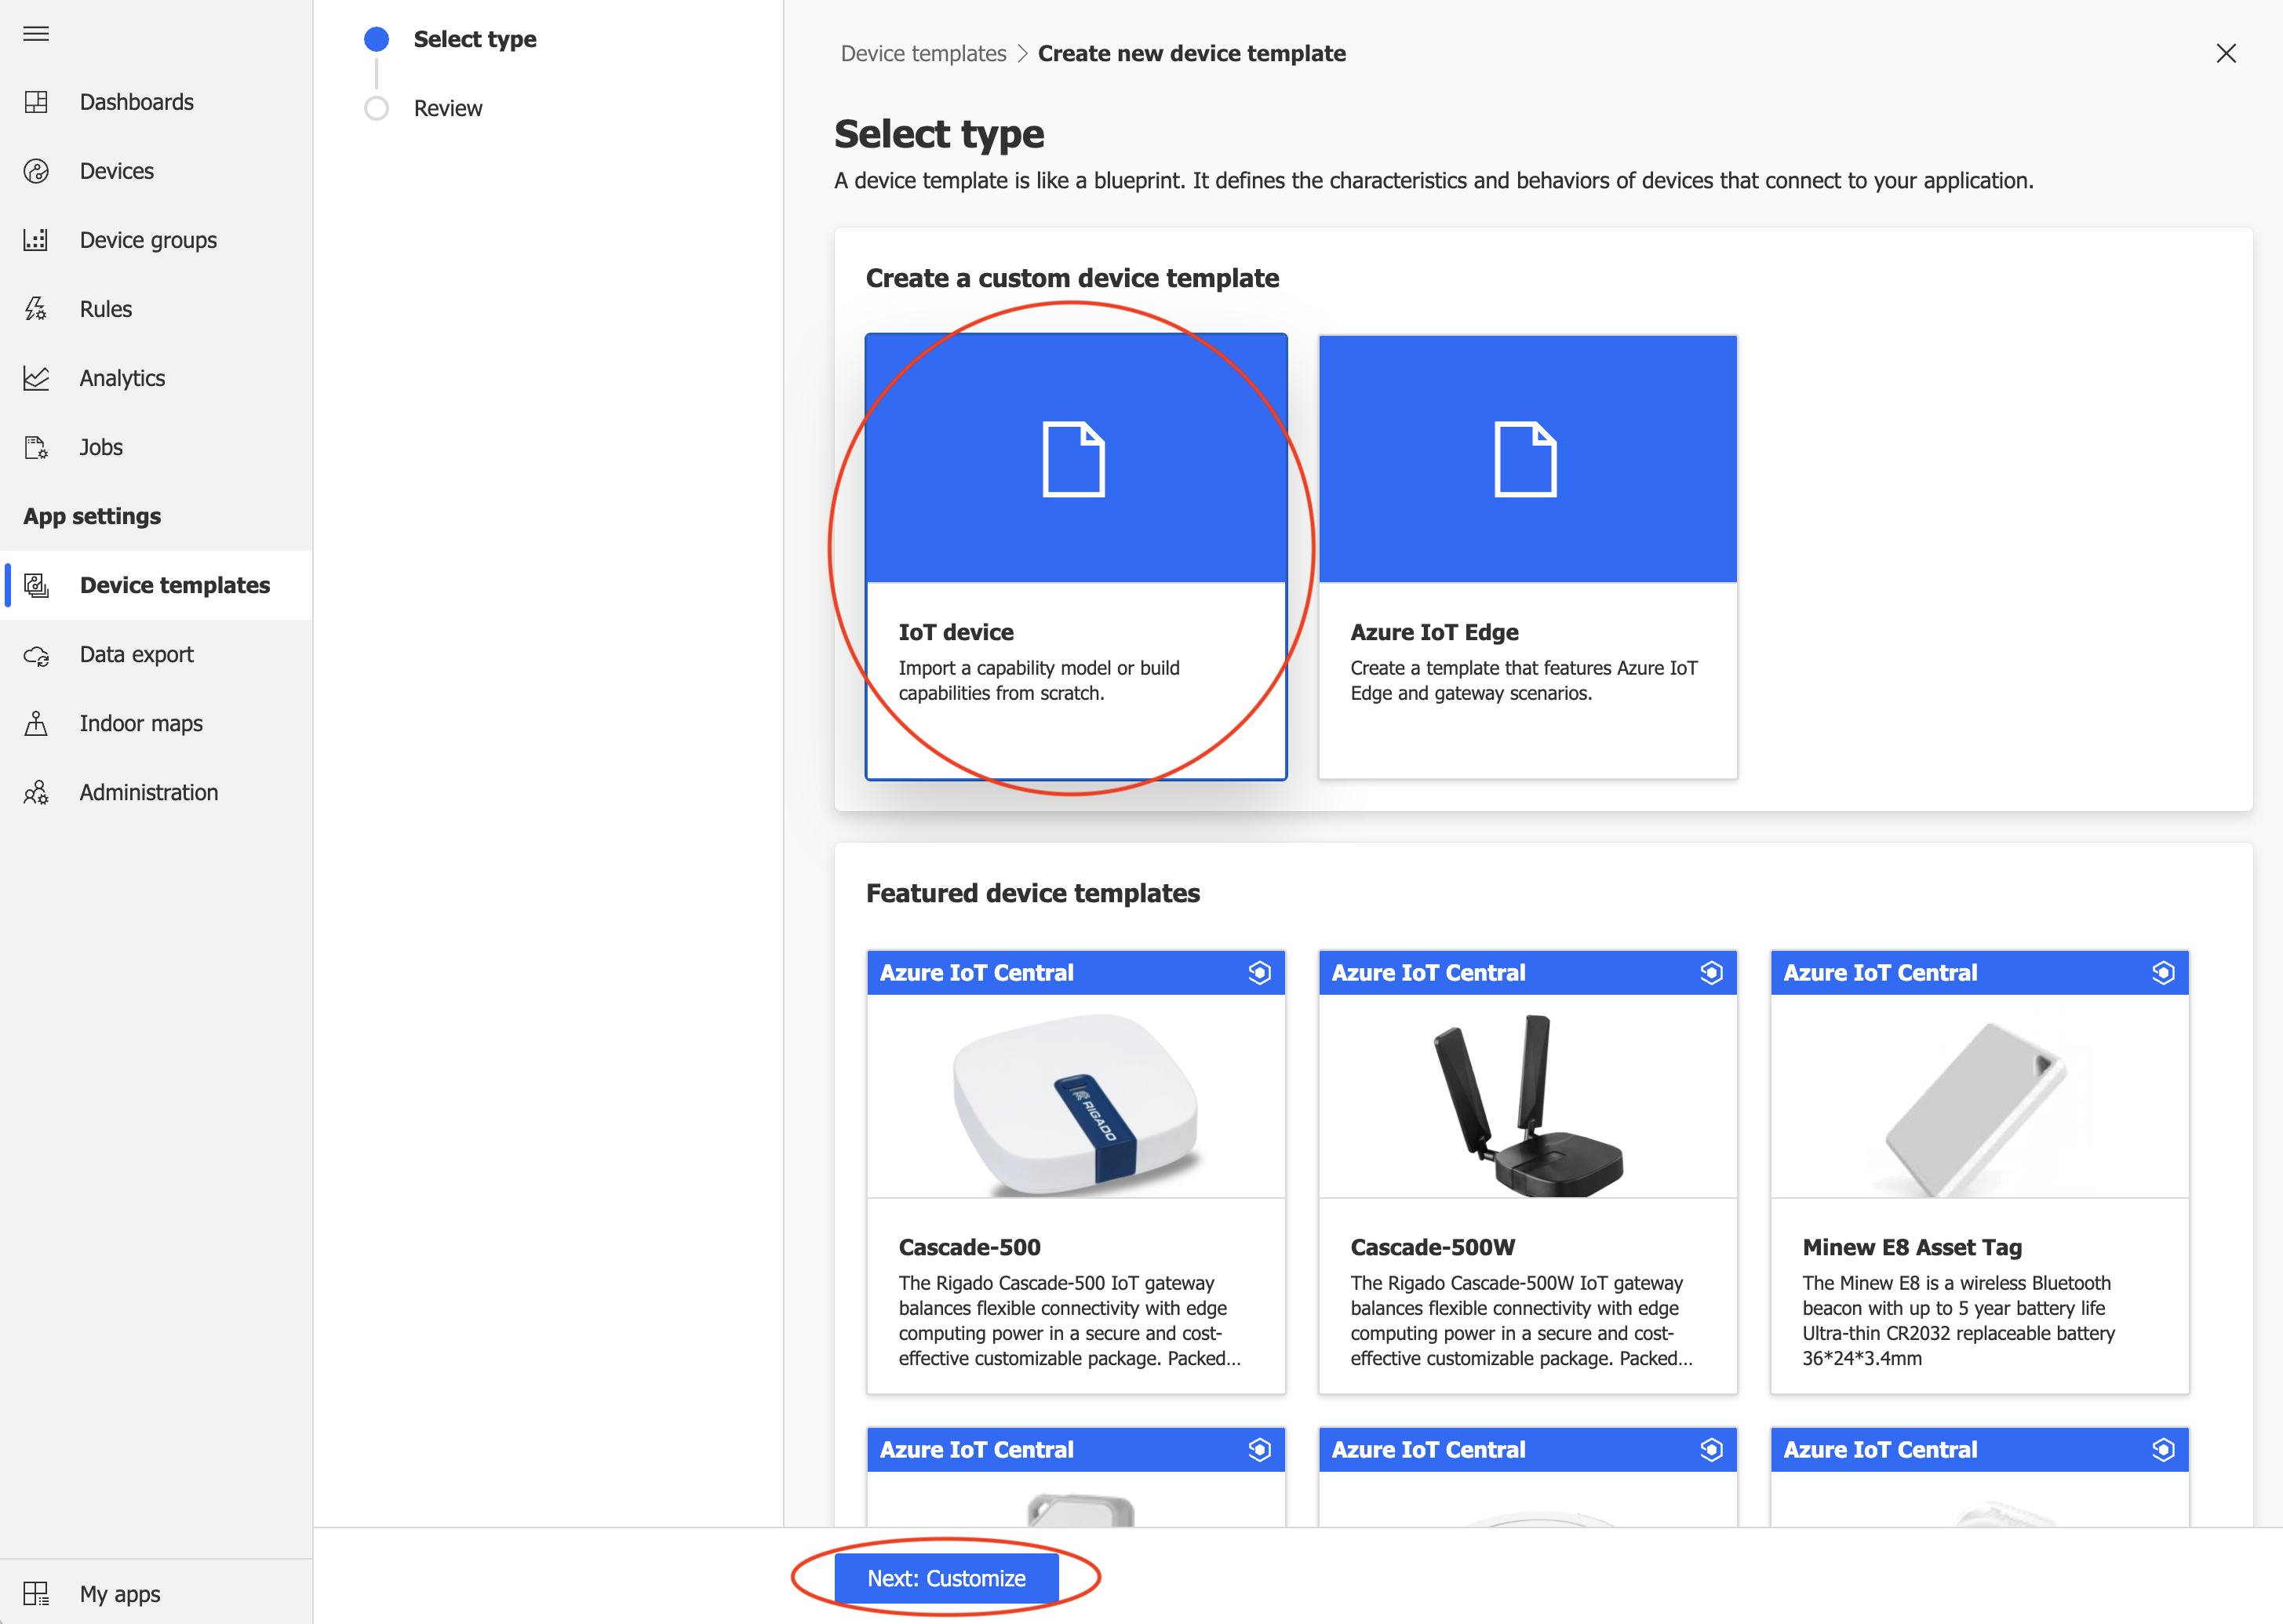
Task: Choose the Azure IoT Edge template tile
Action: (x=1527, y=556)
